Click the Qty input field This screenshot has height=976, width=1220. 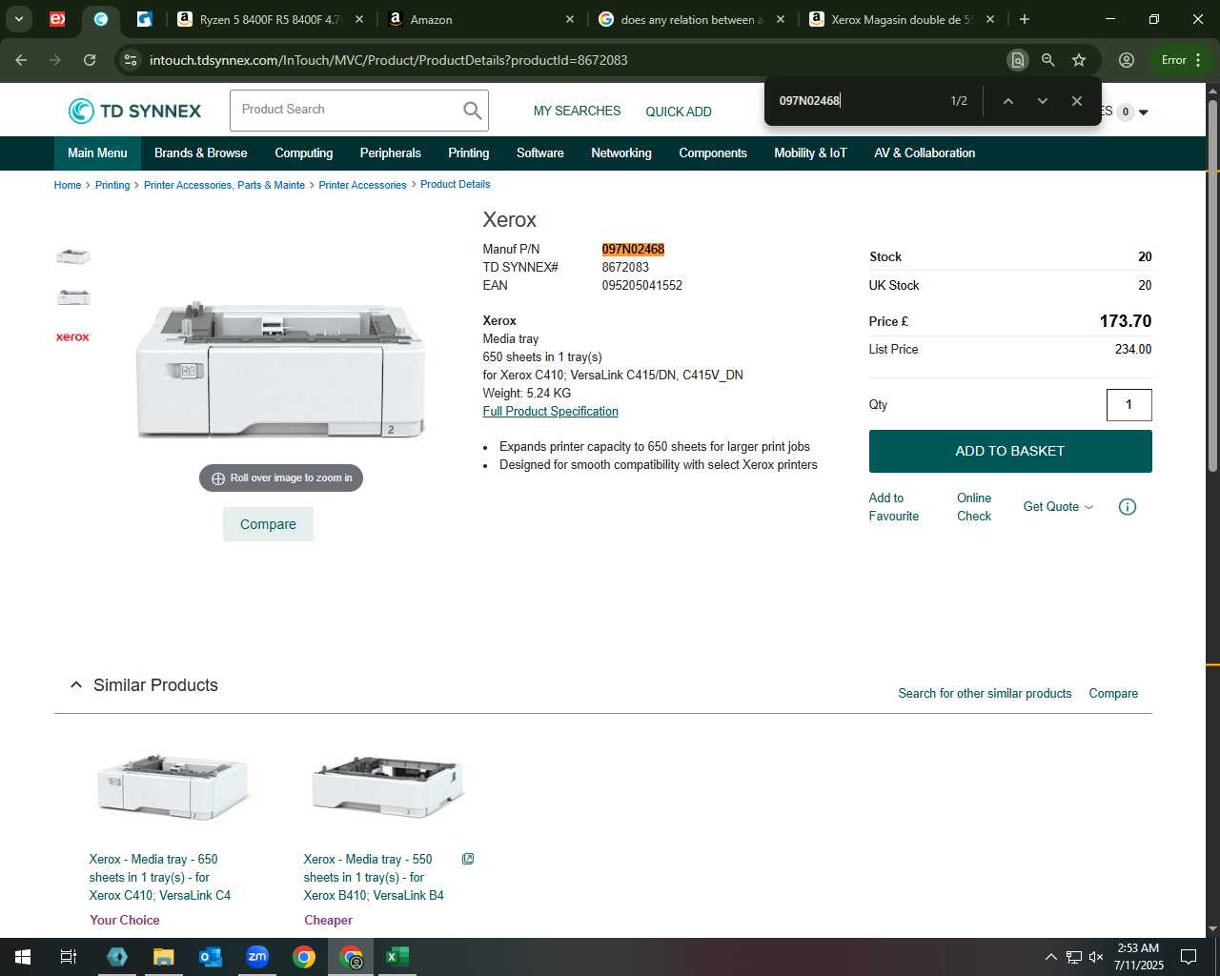(x=1129, y=405)
